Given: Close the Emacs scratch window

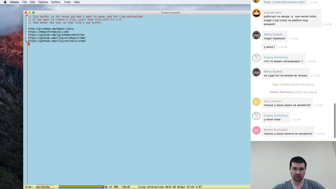Looking at the screenshot, I should coord(26,13).
